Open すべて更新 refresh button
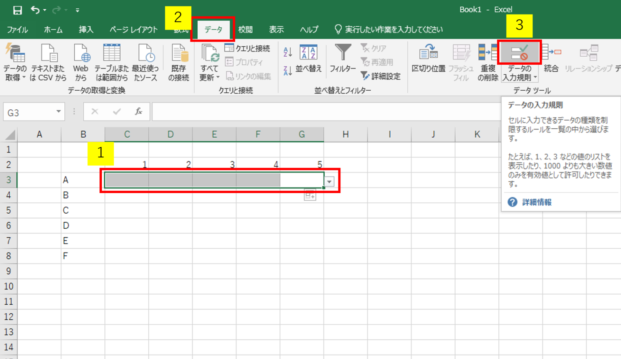Image resolution: width=621 pixels, height=359 pixels. pyautogui.click(x=209, y=62)
